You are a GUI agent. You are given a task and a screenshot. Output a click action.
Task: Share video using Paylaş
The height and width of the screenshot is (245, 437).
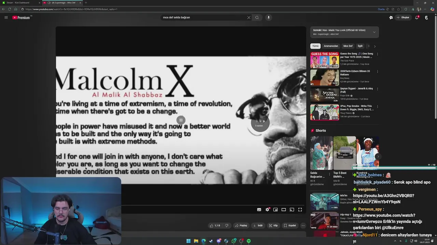(241, 225)
